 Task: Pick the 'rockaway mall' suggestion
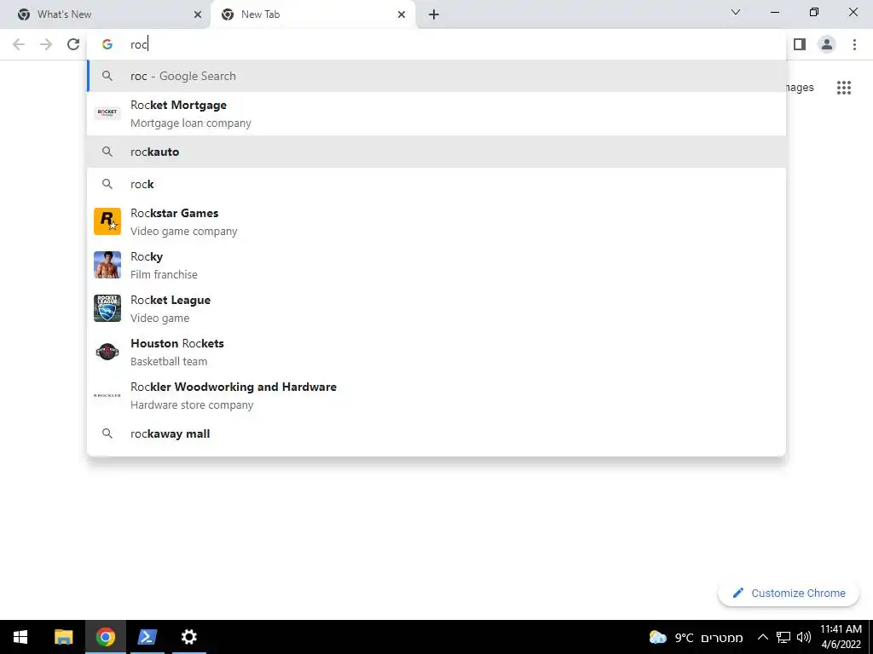tap(436, 433)
